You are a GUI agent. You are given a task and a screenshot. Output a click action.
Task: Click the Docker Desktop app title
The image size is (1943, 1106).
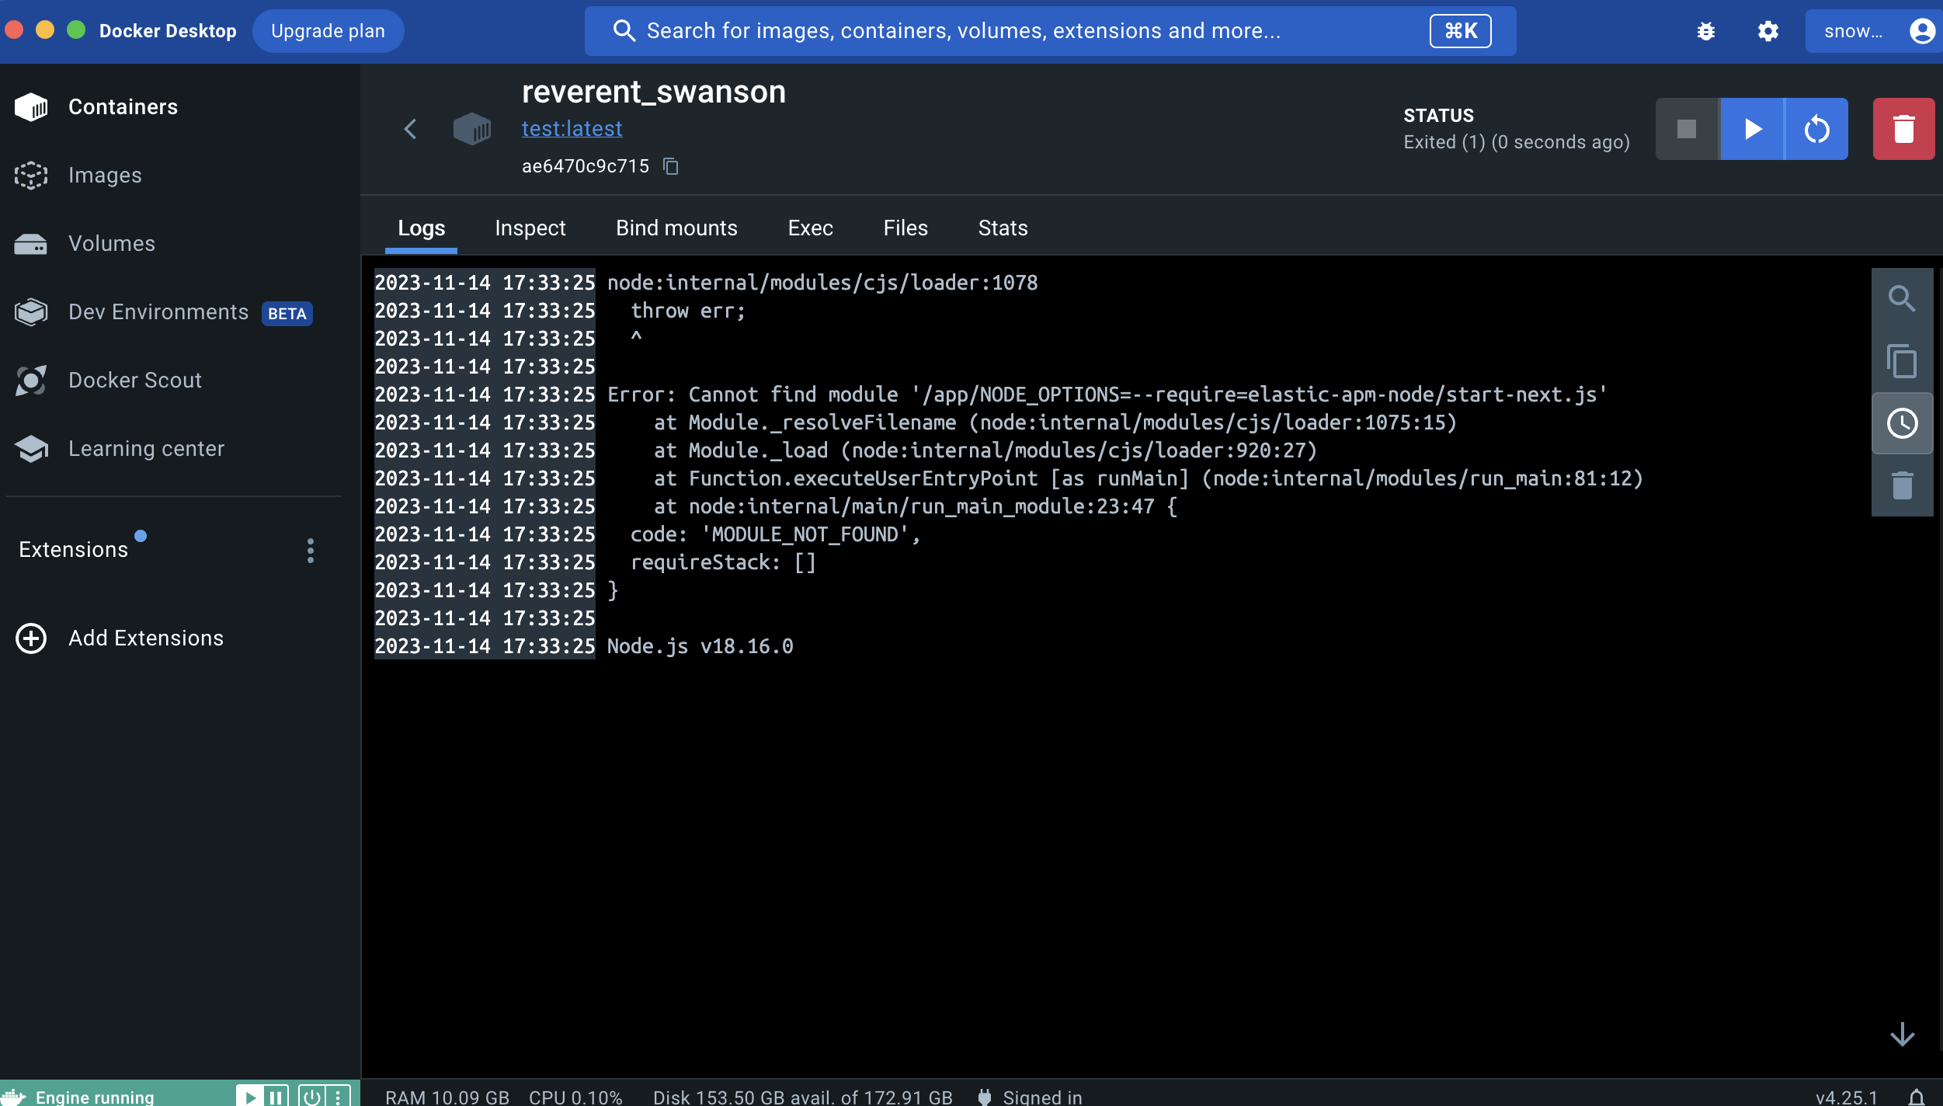coord(168,31)
